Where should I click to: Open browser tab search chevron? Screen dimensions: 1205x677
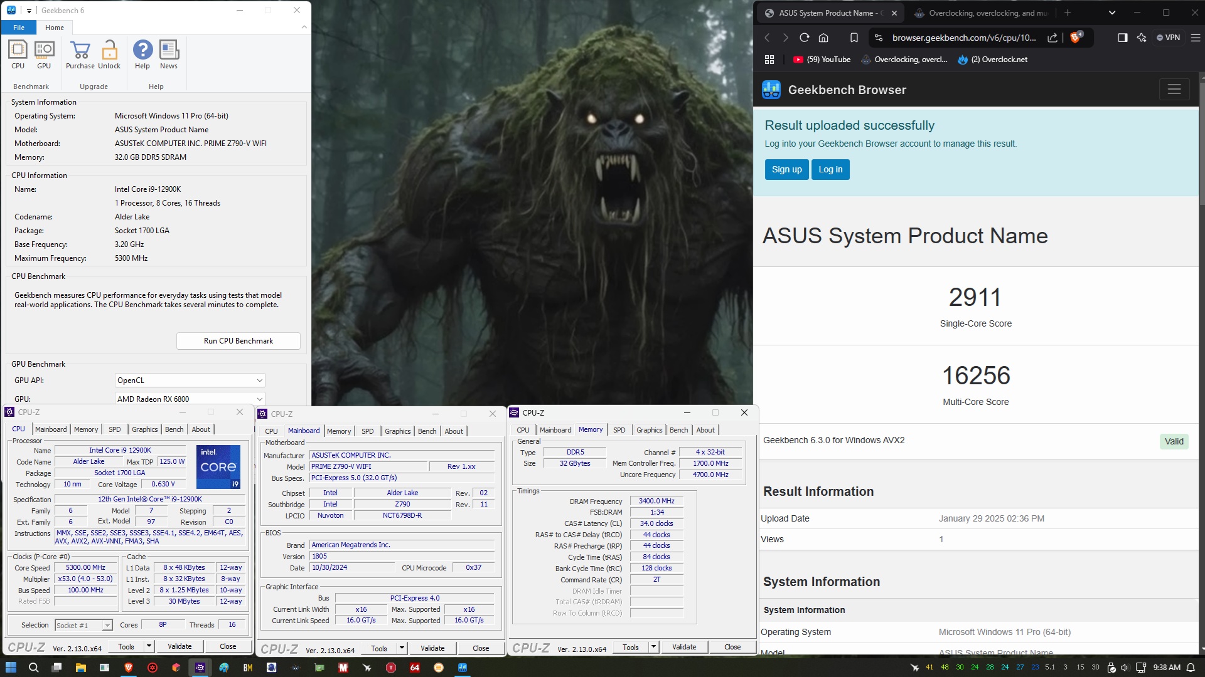point(1112,13)
